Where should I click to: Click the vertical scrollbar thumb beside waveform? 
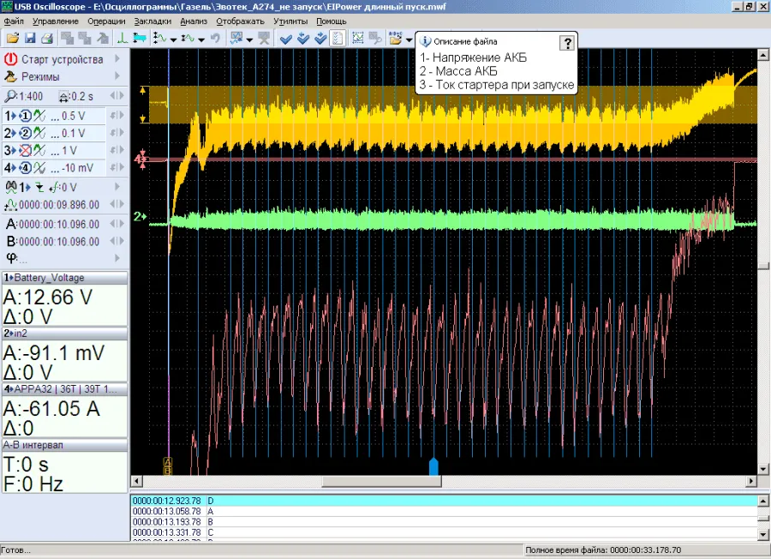763,266
